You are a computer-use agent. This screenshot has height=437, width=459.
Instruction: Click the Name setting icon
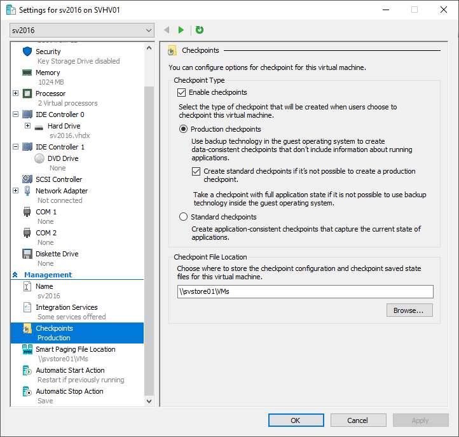tap(27, 286)
